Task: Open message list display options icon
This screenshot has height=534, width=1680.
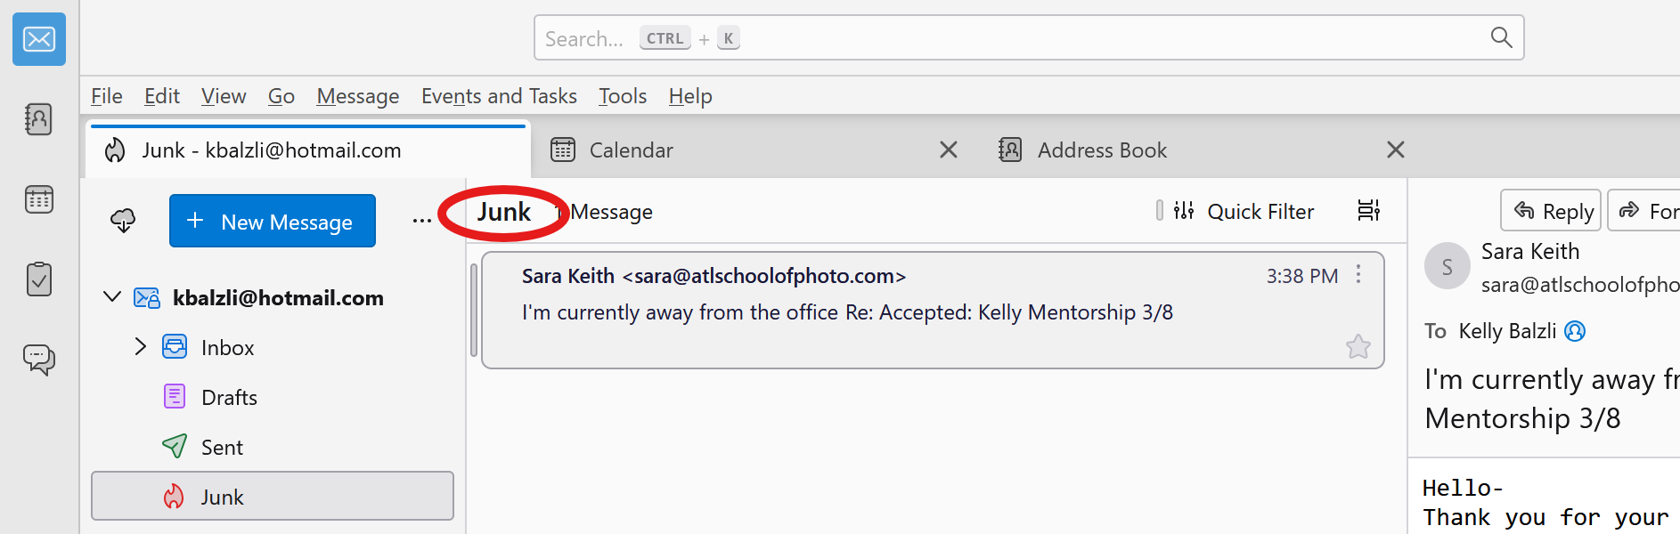Action: tap(1368, 211)
